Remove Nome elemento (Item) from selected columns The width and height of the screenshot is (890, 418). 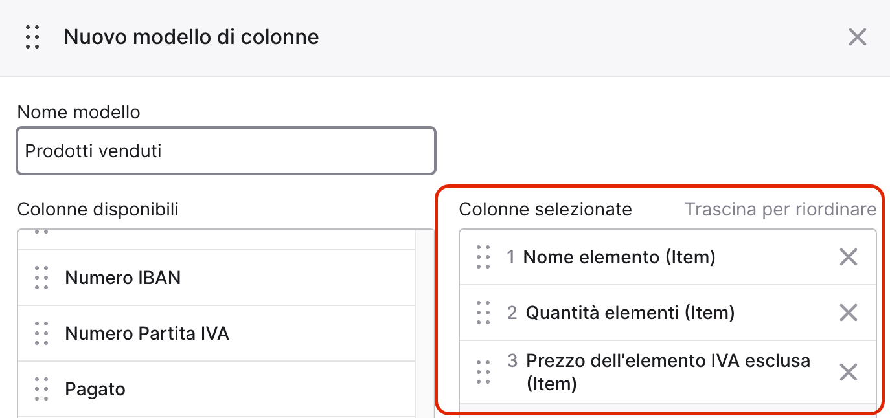848,257
